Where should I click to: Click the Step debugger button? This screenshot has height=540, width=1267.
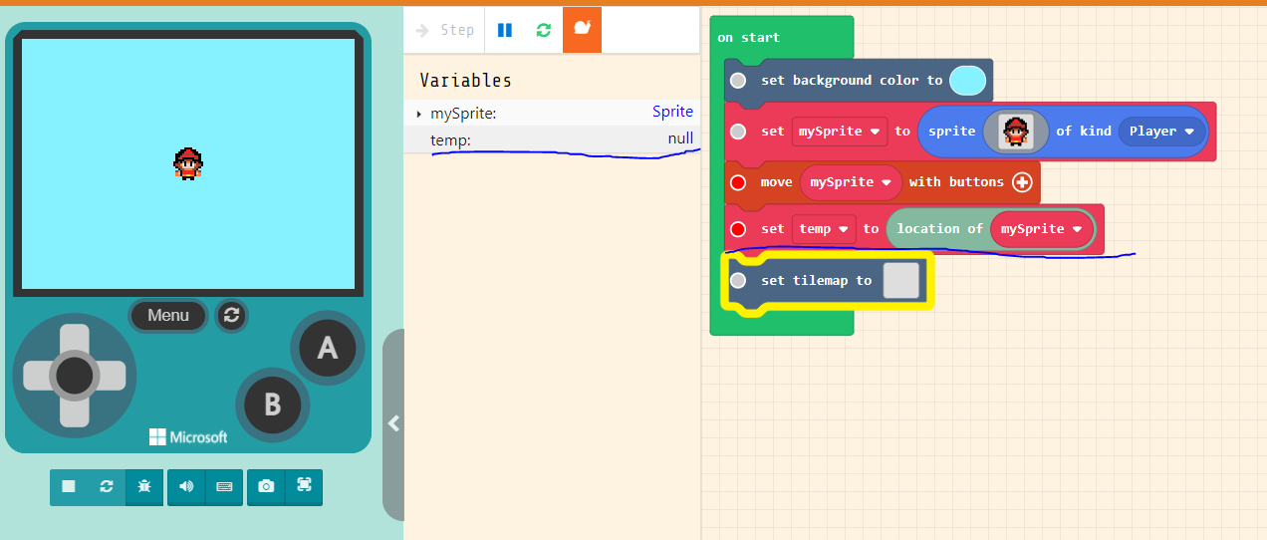click(444, 30)
